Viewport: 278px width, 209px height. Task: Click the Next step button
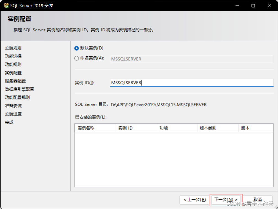pyautogui.click(x=226, y=200)
